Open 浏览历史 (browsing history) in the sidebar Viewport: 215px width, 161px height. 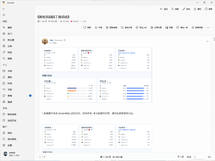click(x=17, y=120)
